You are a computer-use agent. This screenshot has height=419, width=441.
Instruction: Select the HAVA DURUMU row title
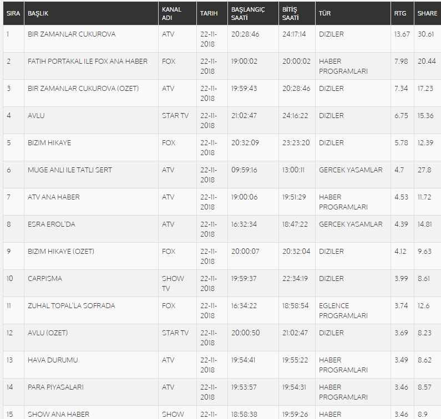coord(53,360)
